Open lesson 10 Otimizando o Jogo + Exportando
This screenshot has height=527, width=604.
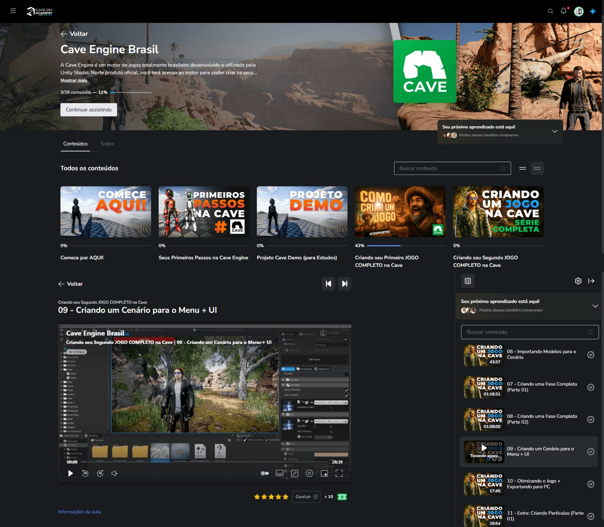528,484
